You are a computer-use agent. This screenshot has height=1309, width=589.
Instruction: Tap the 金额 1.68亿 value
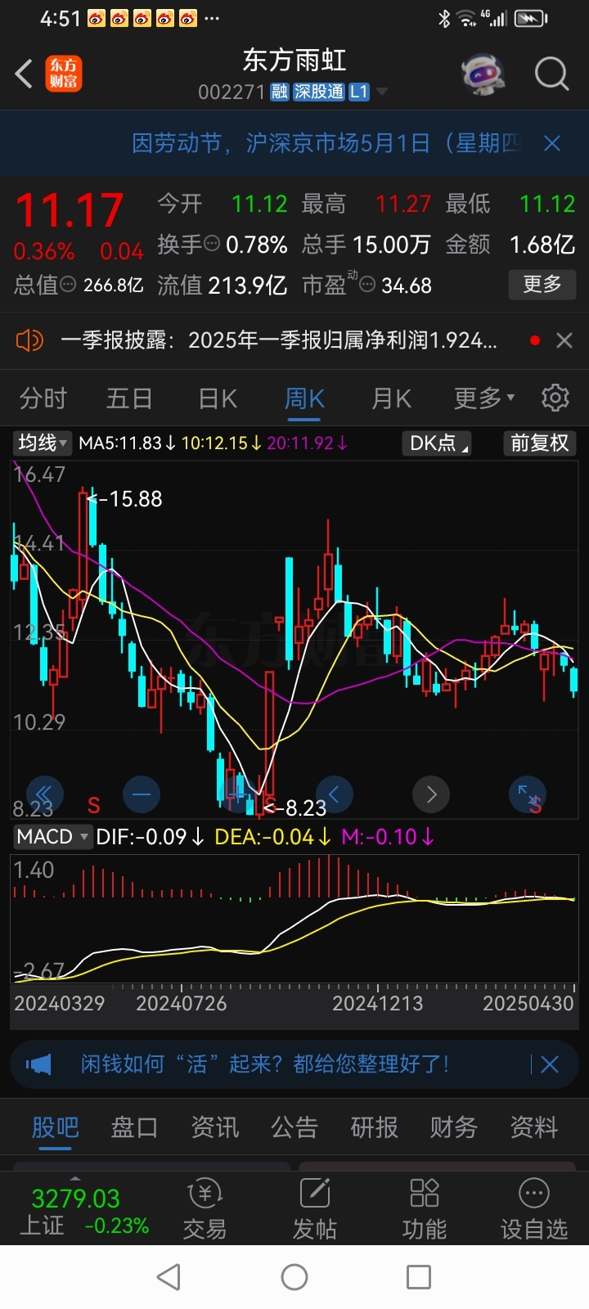542,244
